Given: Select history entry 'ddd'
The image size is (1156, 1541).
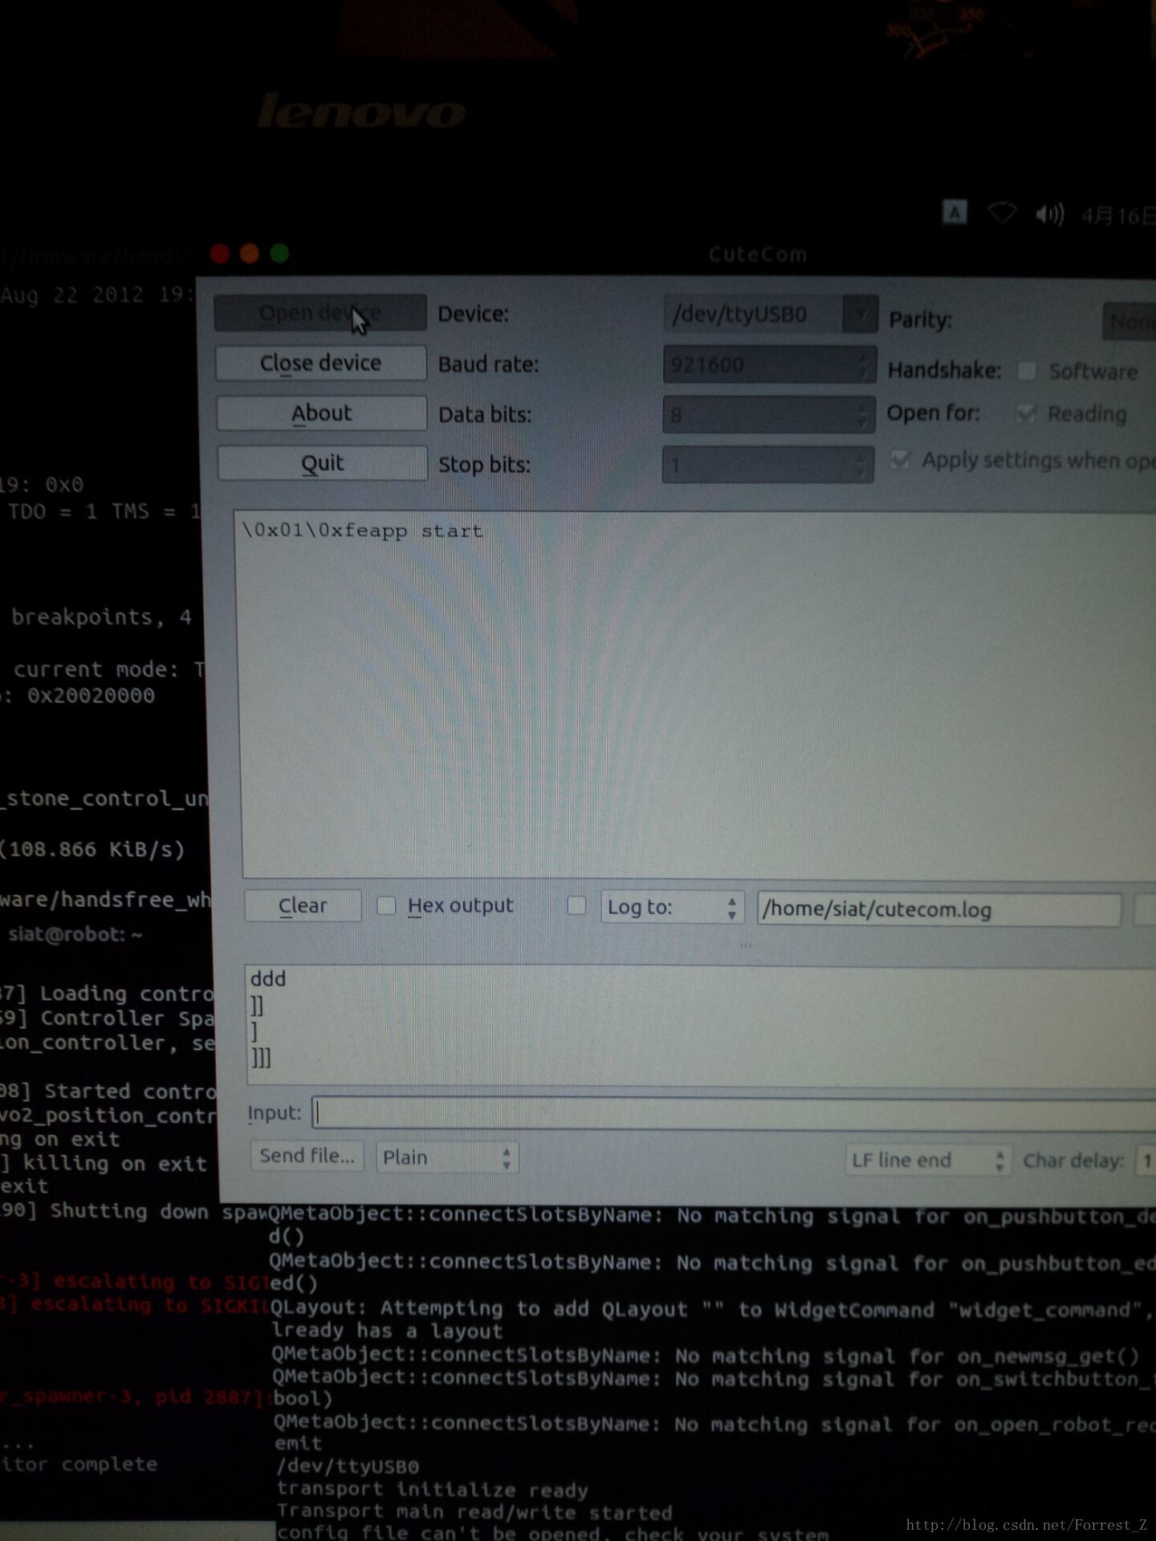Looking at the screenshot, I should [268, 978].
